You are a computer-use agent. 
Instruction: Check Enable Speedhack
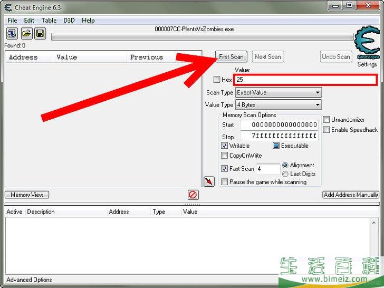coord(326,130)
